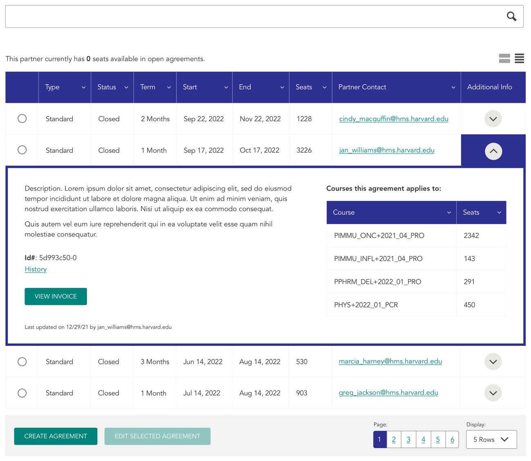Screen dimensions: 531x461
Task: Click the CREATE AGREEMENT button
Action: pyautogui.click(x=56, y=436)
